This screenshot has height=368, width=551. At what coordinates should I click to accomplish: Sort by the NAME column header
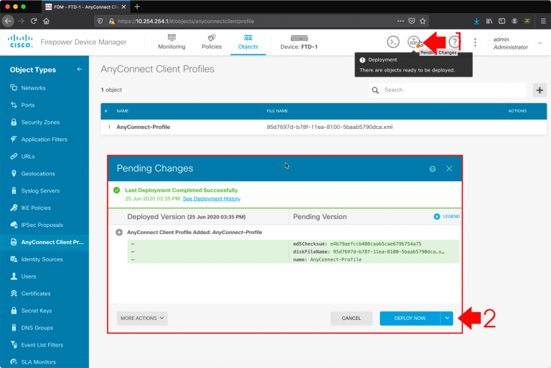tap(122, 111)
